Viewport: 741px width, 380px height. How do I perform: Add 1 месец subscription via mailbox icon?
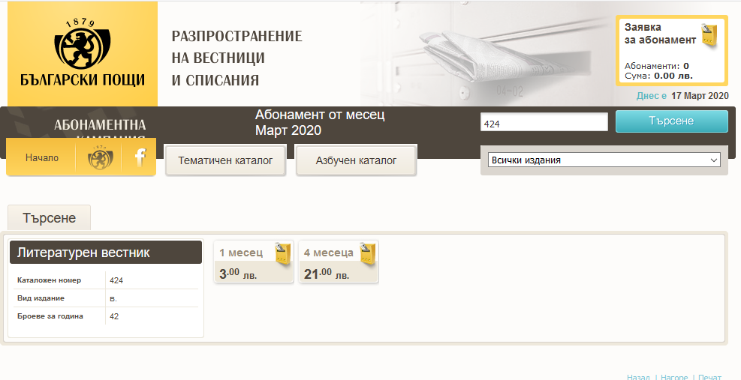pyautogui.click(x=283, y=254)
